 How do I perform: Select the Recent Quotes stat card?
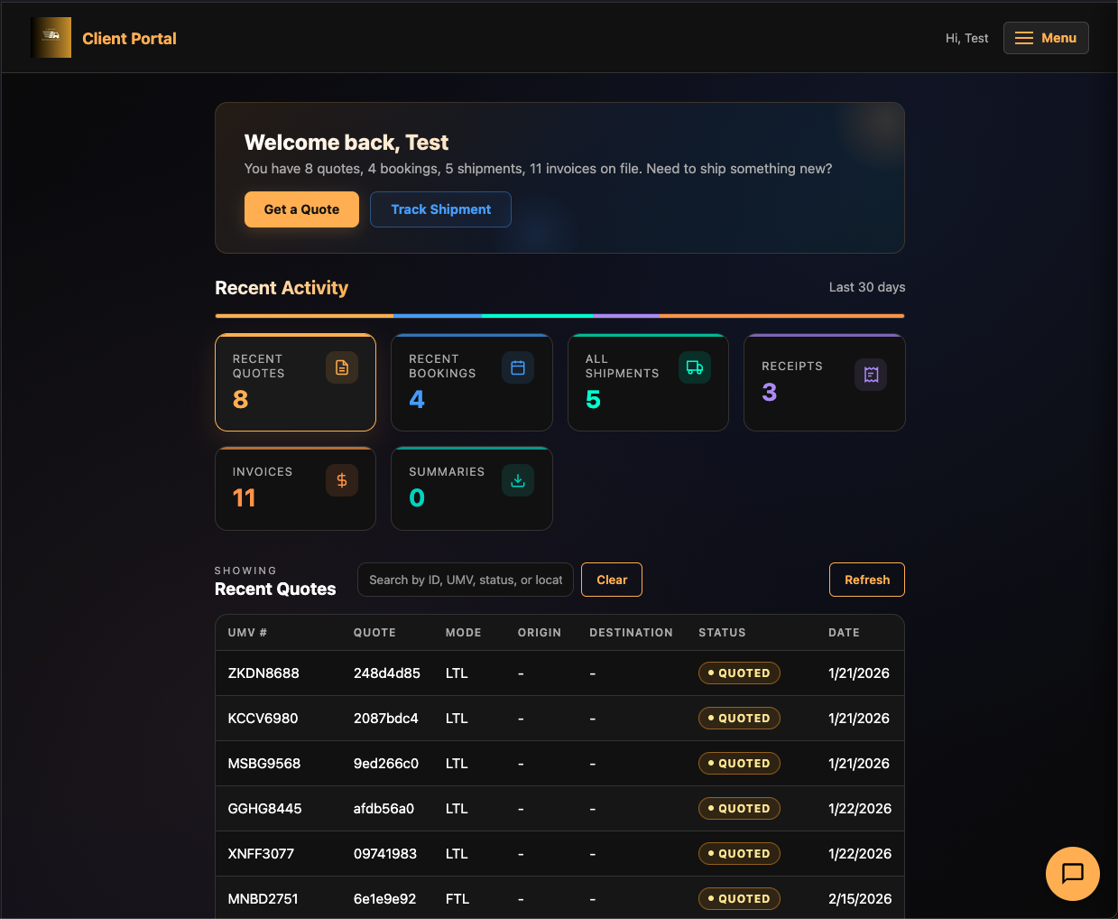click(x=295, y=383)
